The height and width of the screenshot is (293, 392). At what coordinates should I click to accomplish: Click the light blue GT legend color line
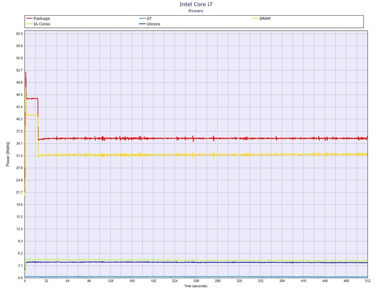tap(142, 19)
